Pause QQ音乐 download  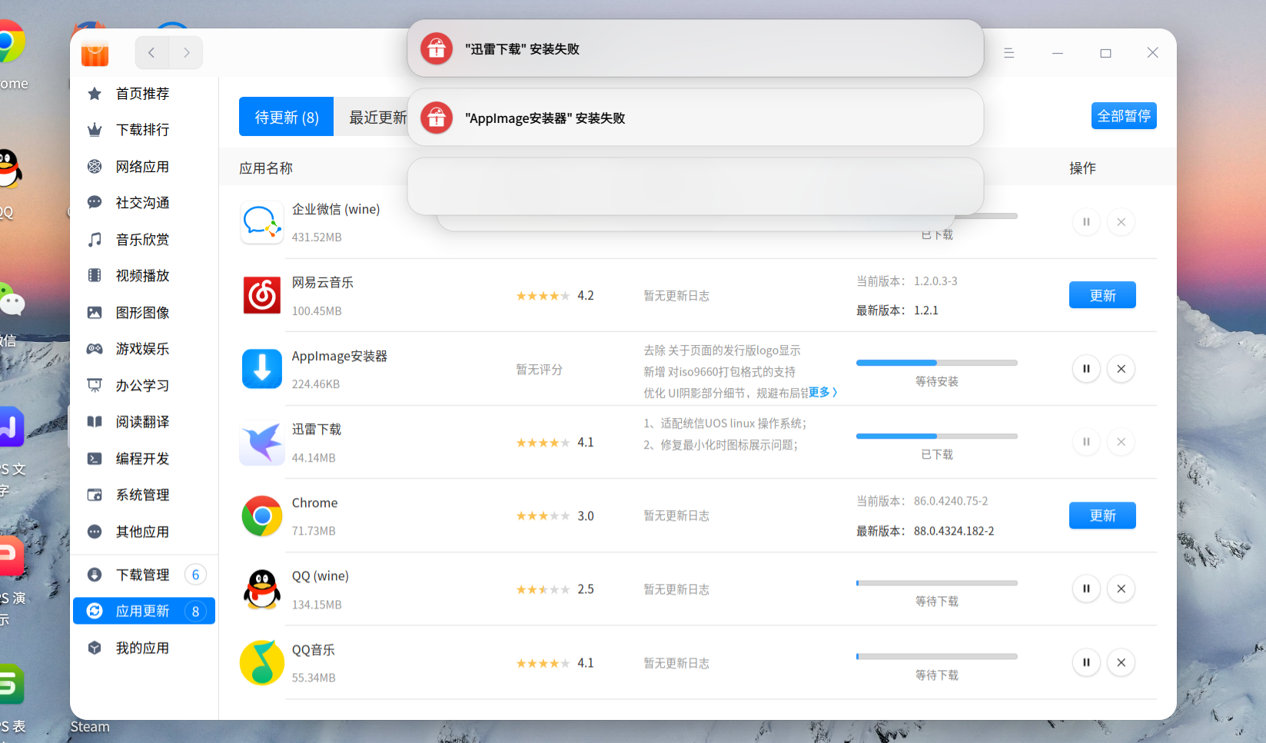(1086, 662)
